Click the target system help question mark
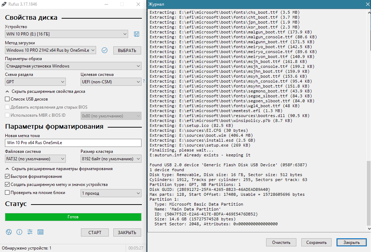371x252 pixels. pos(144,82)
